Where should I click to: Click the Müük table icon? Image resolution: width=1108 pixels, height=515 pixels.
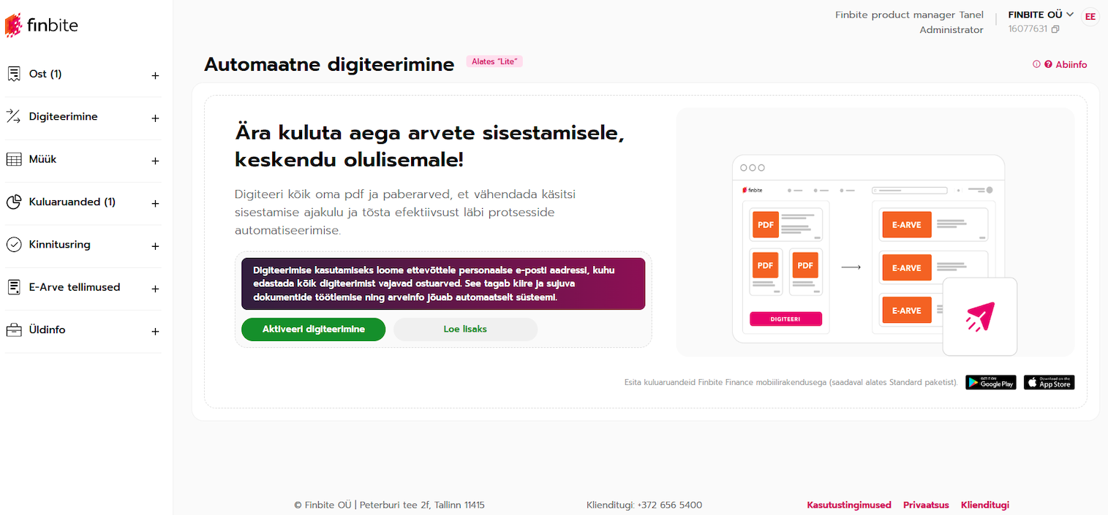tap(13, 160)
